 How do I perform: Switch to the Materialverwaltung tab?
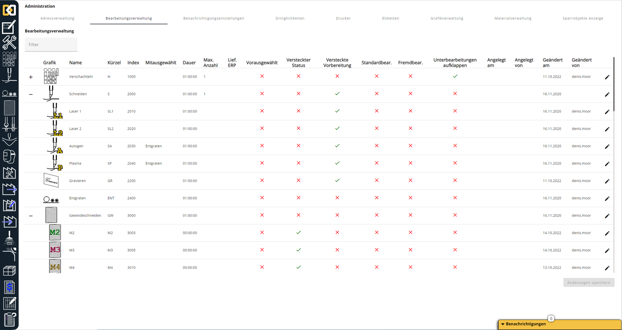pos(513,18)
